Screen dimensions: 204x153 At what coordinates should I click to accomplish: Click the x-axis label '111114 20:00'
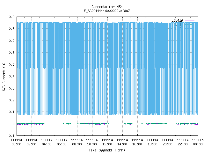coord(167,142)
